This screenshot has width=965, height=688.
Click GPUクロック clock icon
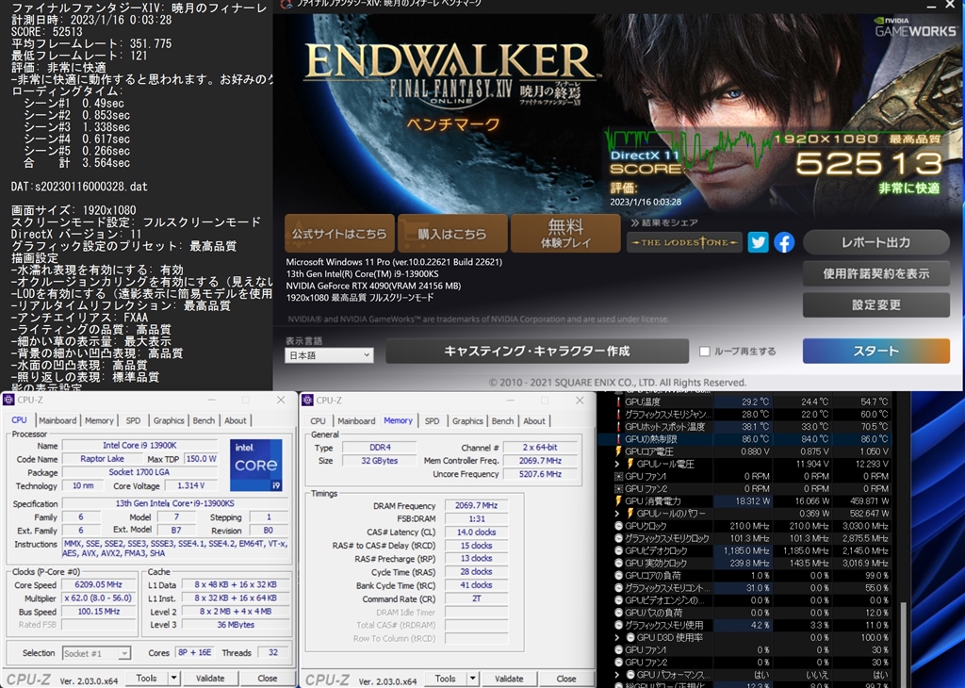click(x=618, y=526)
